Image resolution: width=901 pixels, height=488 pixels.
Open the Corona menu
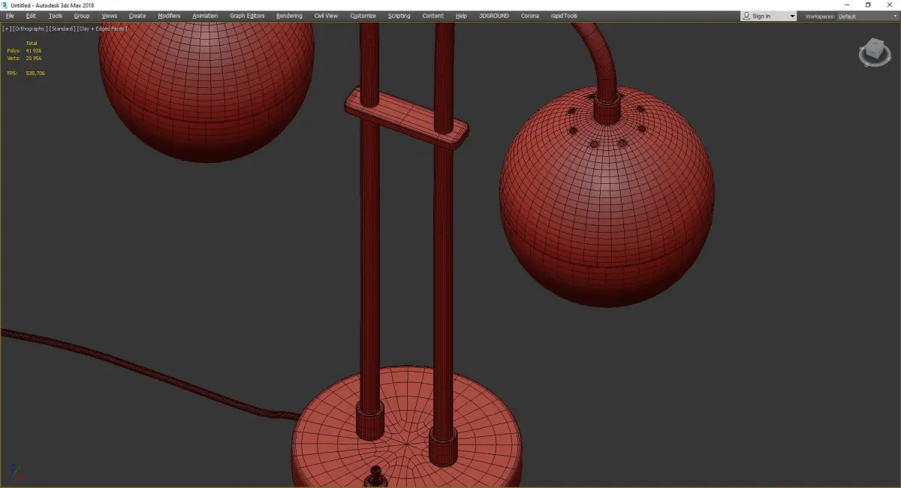529,16
